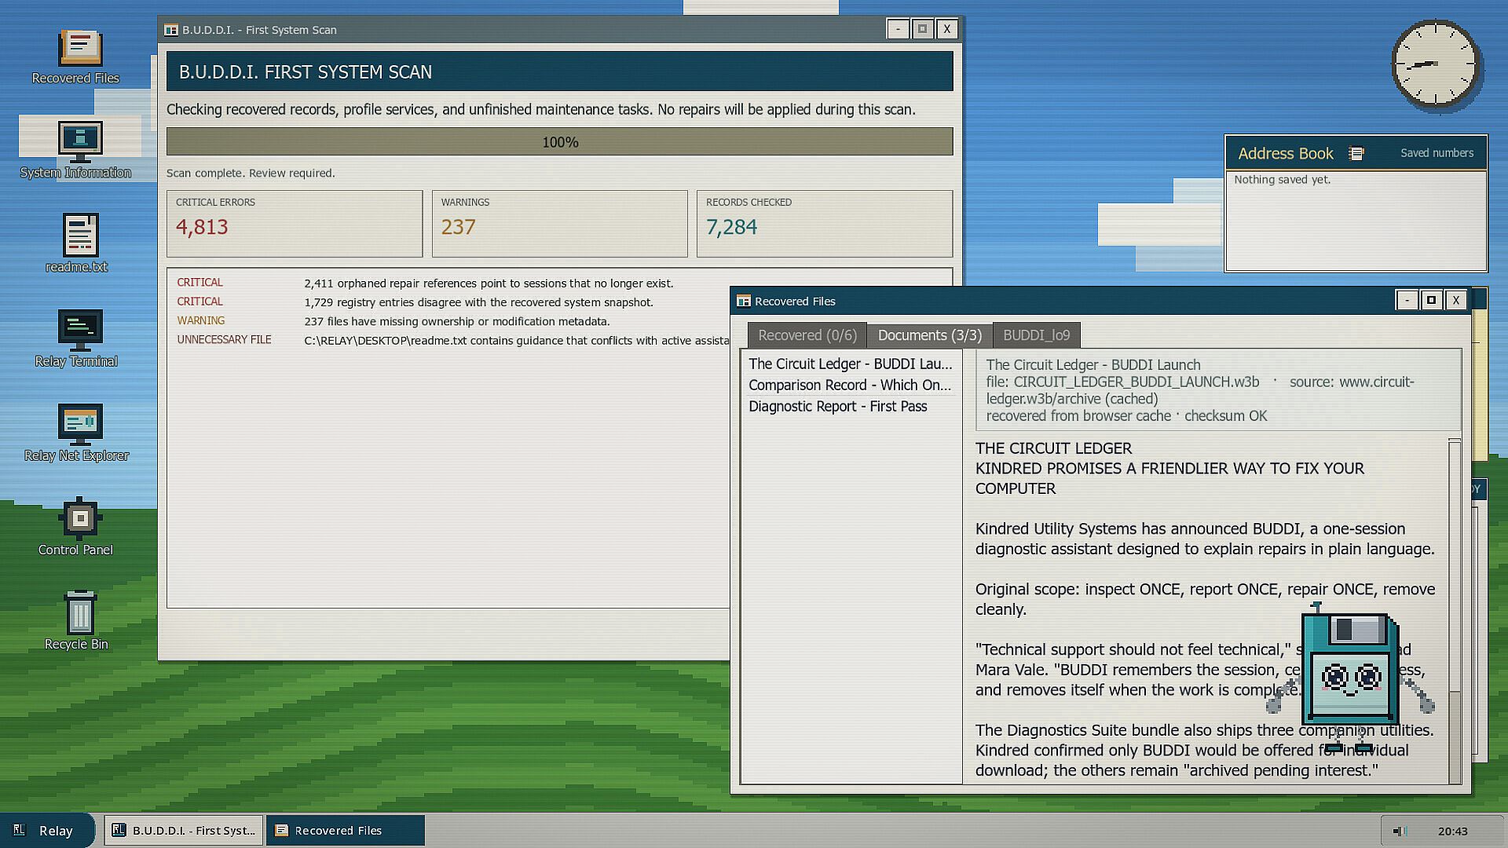Click the "2,411 orphaned repair references" critical row
1508x848 pixels.
tap(560, 283)
